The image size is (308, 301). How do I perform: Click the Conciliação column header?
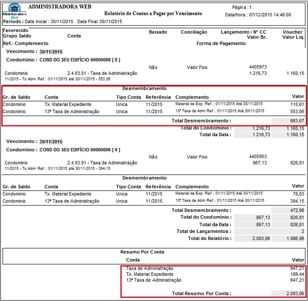point(194,32)
